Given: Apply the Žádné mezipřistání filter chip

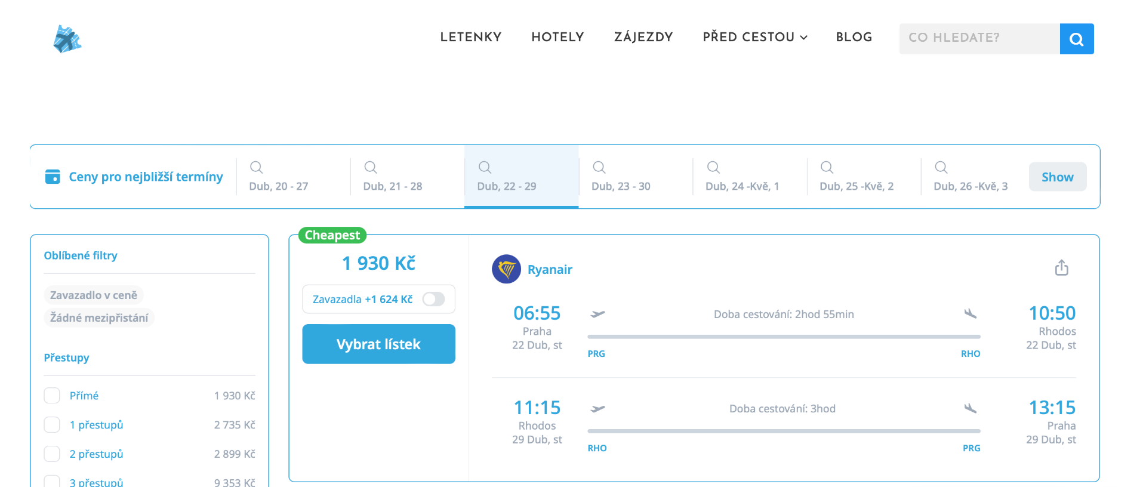Looking at the screenshot, I should coord(99,318).
